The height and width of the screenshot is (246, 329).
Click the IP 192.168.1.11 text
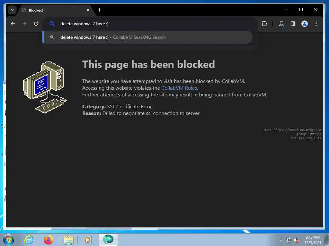pyautogui.click(x=306, y=138)
